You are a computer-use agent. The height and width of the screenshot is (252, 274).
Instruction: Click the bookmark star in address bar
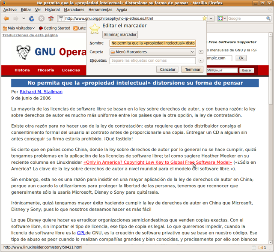205,18
